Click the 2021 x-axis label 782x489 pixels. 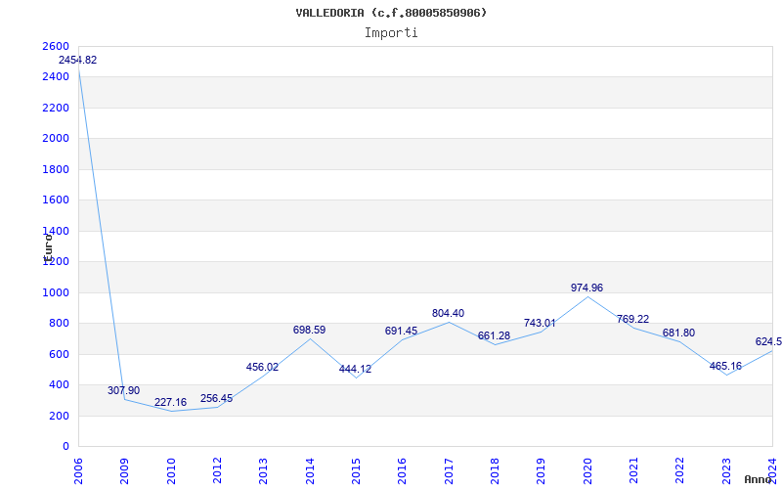click(x=633, y=471)
